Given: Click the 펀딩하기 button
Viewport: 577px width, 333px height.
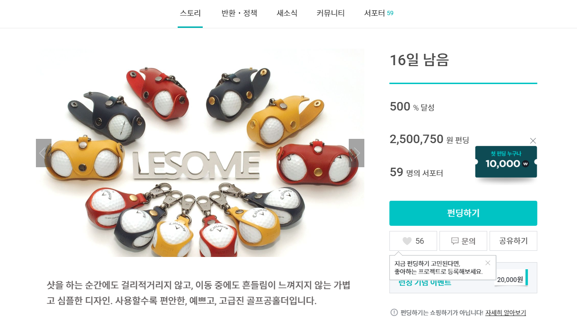Looking at the screenshot, I should [x=463, y=213].
